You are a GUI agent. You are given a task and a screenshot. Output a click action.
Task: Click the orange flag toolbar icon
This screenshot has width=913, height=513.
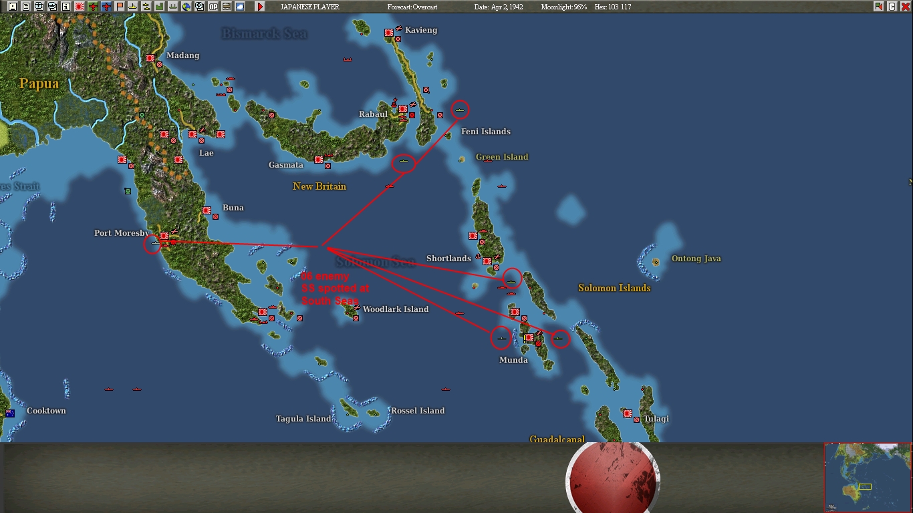(120, 7)
